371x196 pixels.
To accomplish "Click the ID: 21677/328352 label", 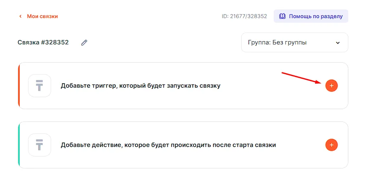I will click(x=244, y=16).
